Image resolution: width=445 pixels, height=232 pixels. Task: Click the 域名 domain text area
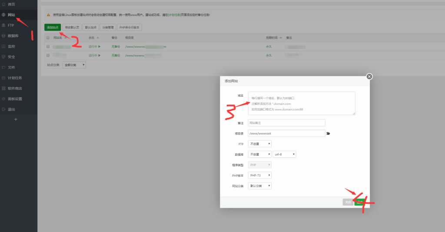pos(302,103)
